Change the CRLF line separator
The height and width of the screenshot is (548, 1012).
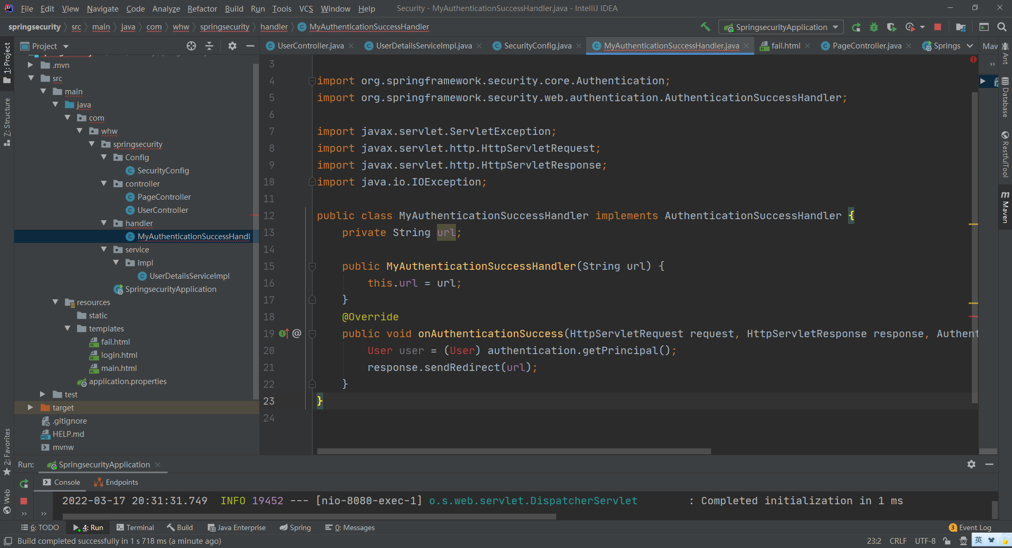[898, 541]
